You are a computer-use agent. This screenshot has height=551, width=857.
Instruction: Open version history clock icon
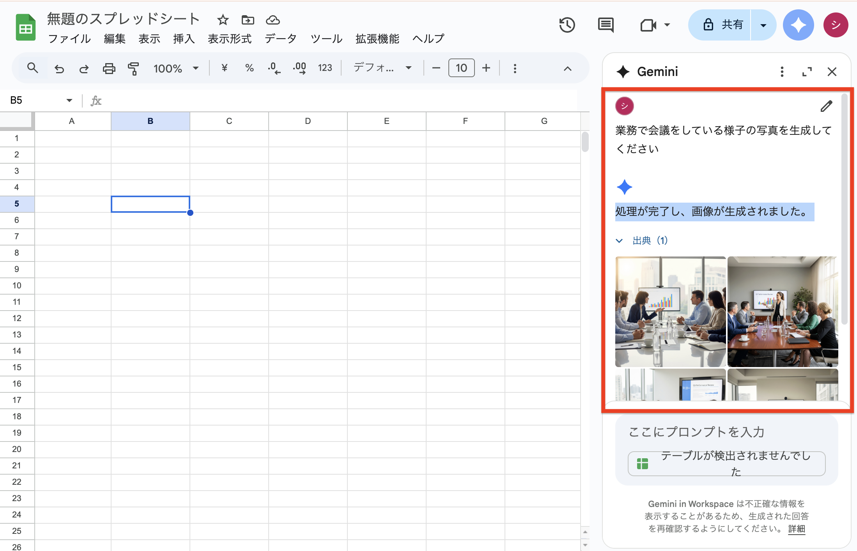tap(567, 25)
